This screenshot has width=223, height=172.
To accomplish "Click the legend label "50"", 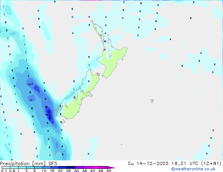I will (109, 171).
